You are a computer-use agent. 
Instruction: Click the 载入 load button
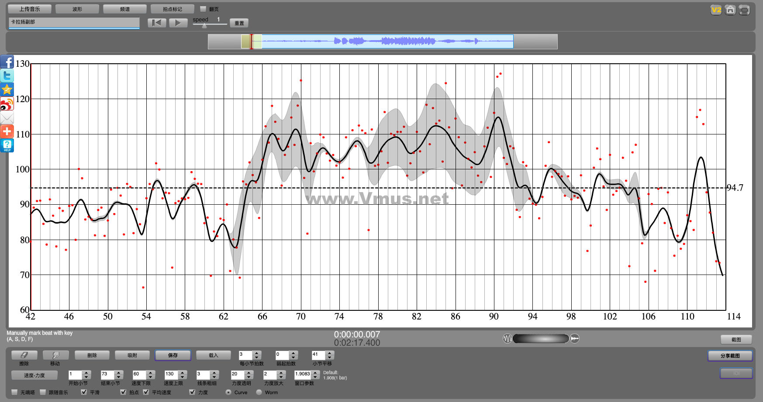[x=213, y=355]
